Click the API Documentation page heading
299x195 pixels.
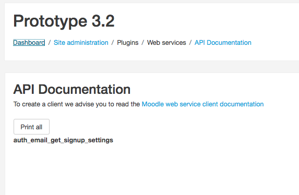71,89
